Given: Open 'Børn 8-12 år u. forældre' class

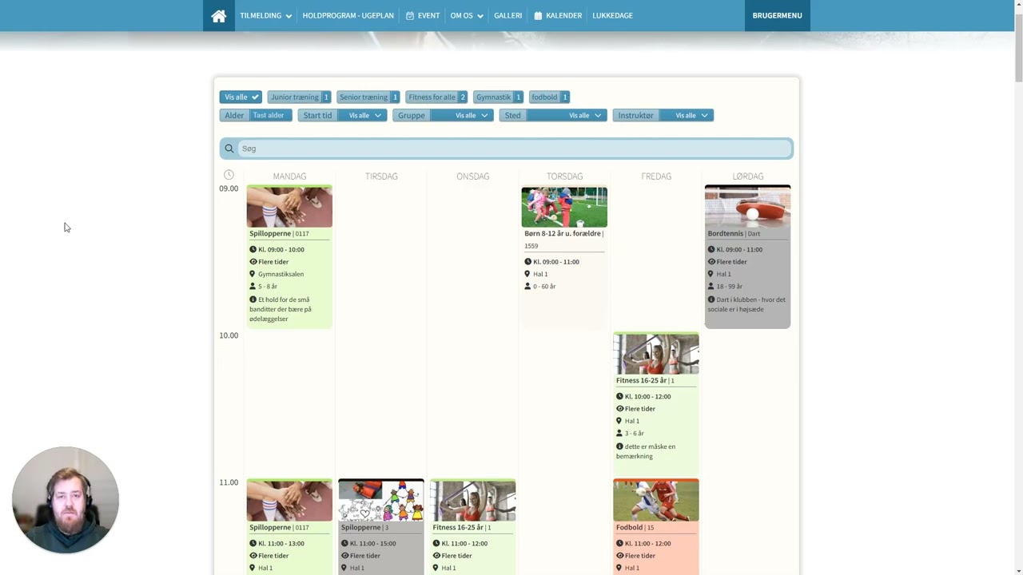Looking at the screenshot, I should pos(564,256).
